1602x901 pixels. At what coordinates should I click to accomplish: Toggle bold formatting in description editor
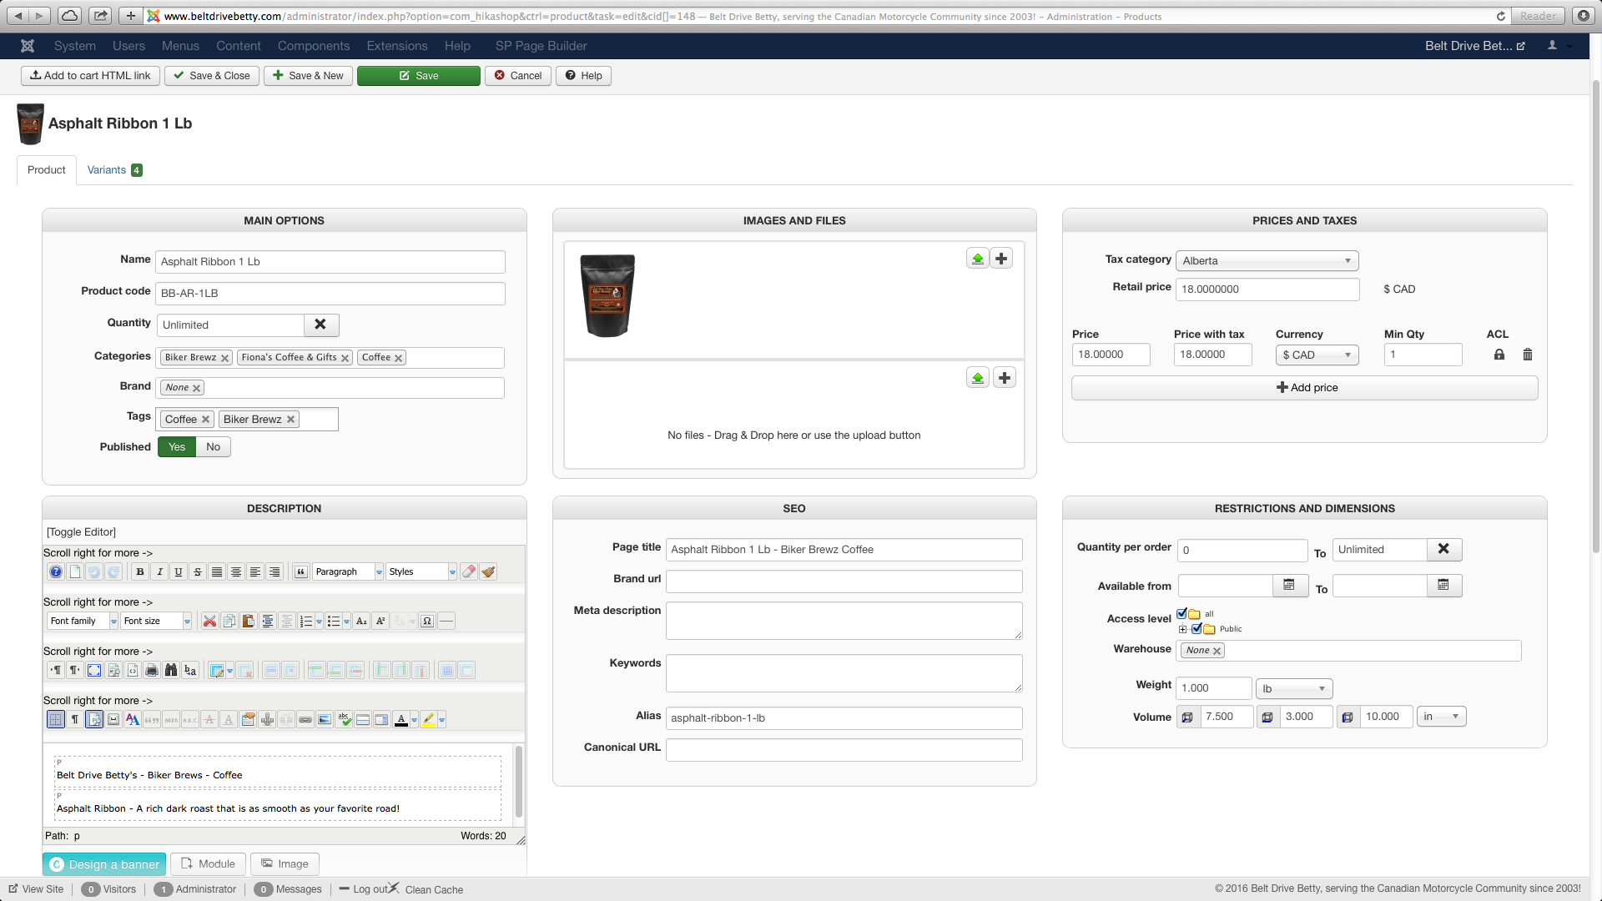coord(140,571)
